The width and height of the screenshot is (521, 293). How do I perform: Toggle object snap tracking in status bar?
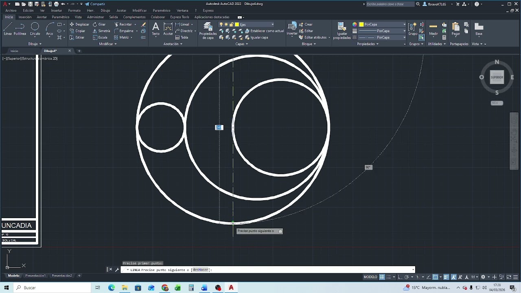click(x=429, y=277)
